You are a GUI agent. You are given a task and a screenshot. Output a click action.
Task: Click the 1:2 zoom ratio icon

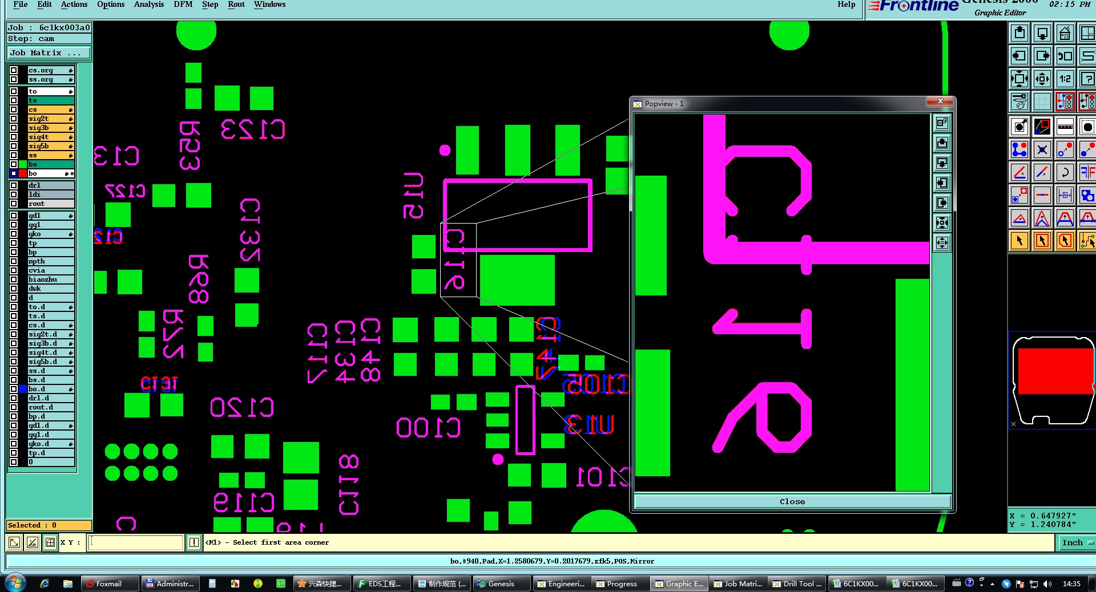click(1065, 79)
